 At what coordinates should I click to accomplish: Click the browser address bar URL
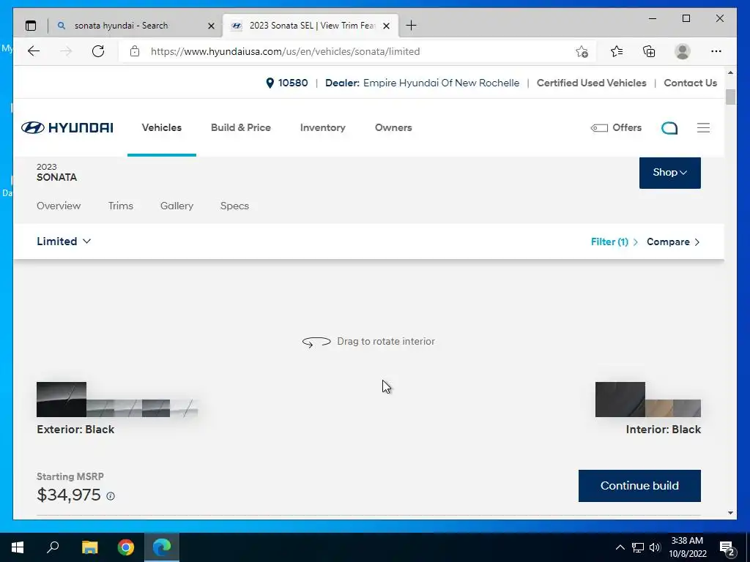[285, 52]
